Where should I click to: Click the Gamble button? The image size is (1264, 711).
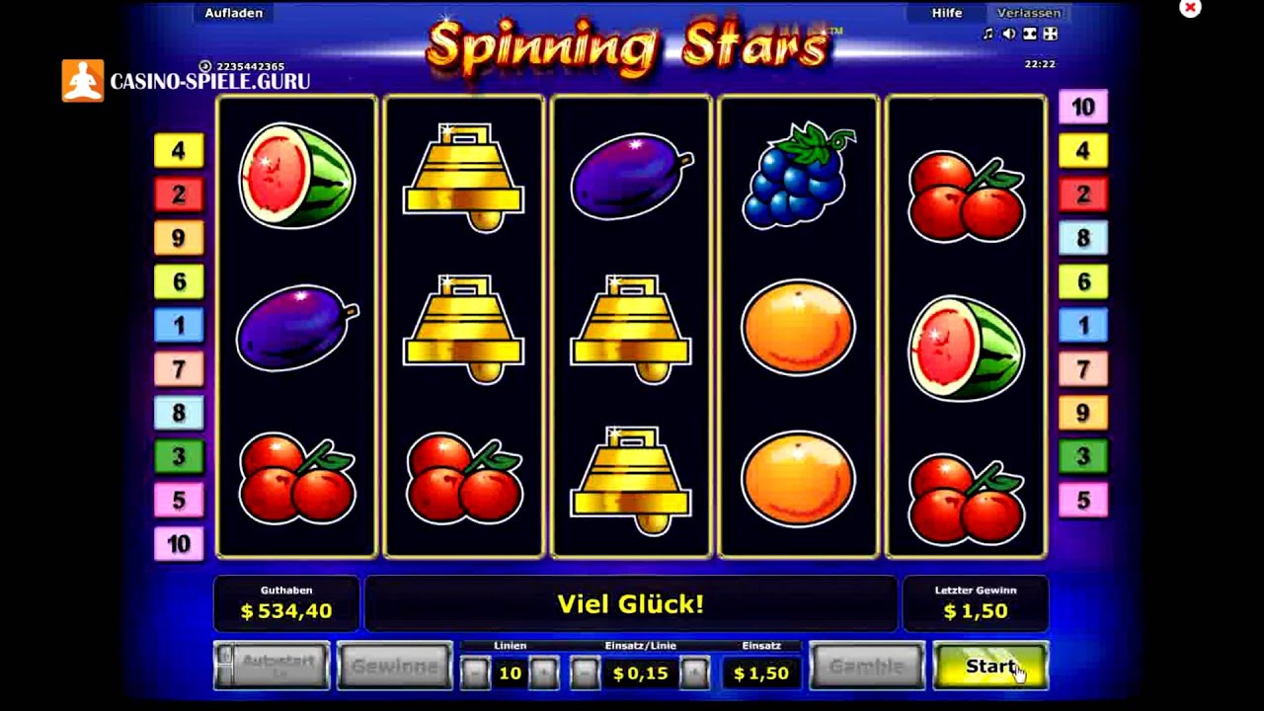(x=867, y=667)
